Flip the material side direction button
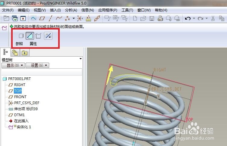The width and height of the screenshot is (227, 146). click(x=48, y=36)
